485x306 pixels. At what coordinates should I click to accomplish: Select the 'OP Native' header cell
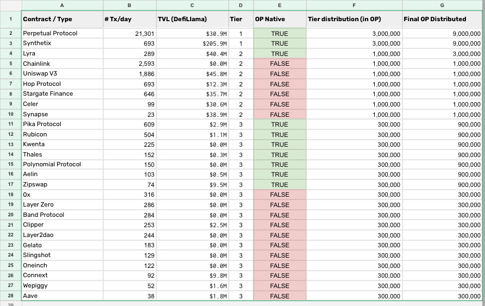279,19
